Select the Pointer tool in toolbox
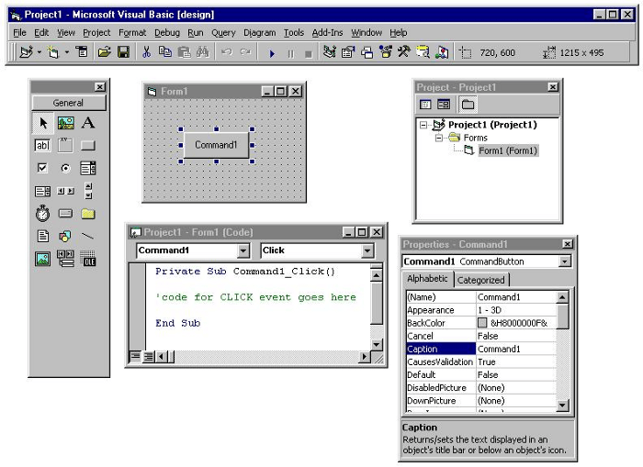This screenshot has width=643, height=467. coord(42,123)
